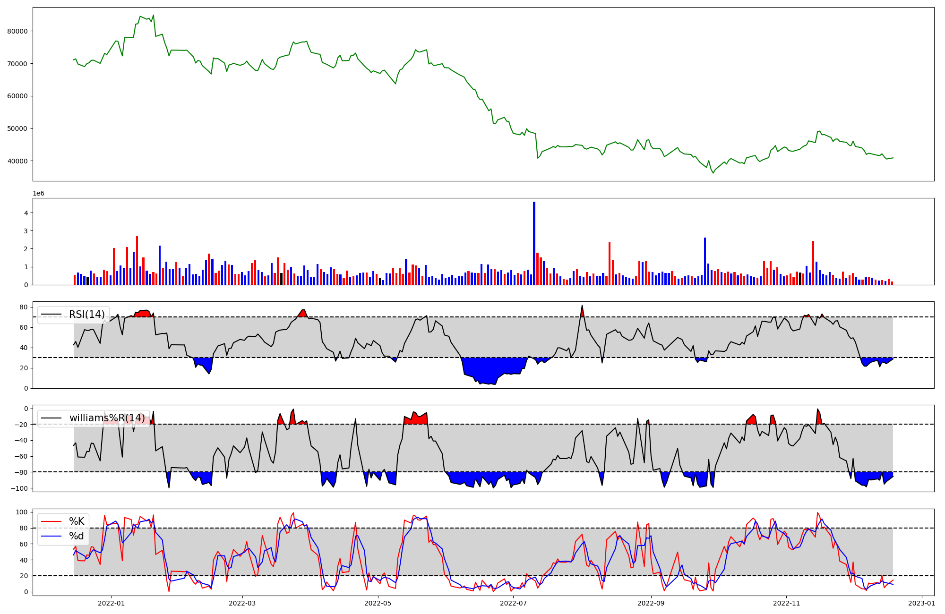Click the 1e6 volume scale label

[38, 194]
